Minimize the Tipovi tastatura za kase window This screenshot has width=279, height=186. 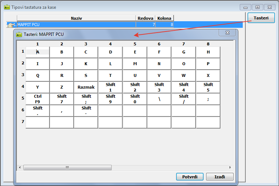(x=245, y=7)
